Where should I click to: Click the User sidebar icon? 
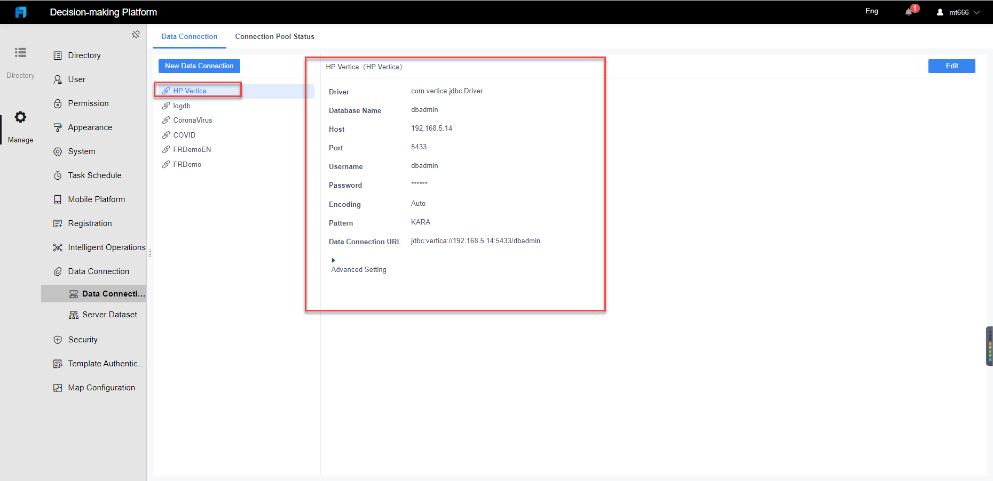pyautogui.click(x=58, y=79)
